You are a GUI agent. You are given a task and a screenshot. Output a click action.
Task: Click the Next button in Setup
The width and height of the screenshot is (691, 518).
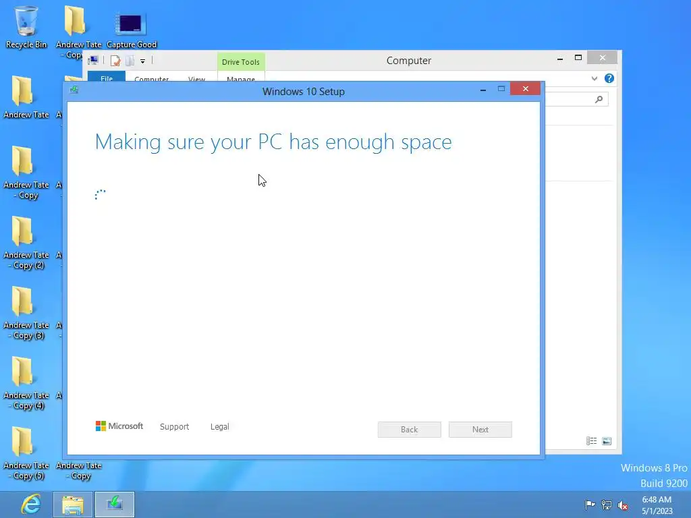coord(480,430)
